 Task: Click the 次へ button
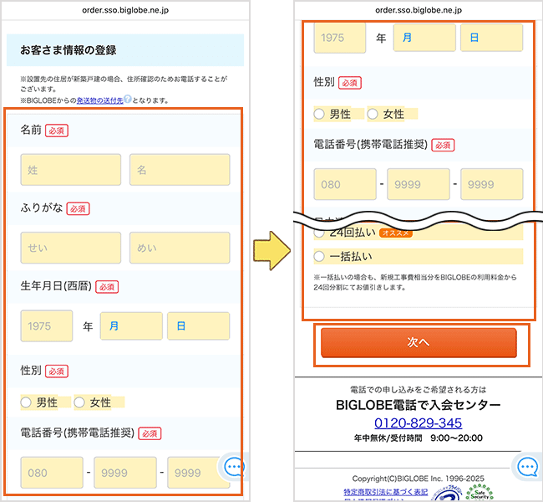tap(419, 342)
